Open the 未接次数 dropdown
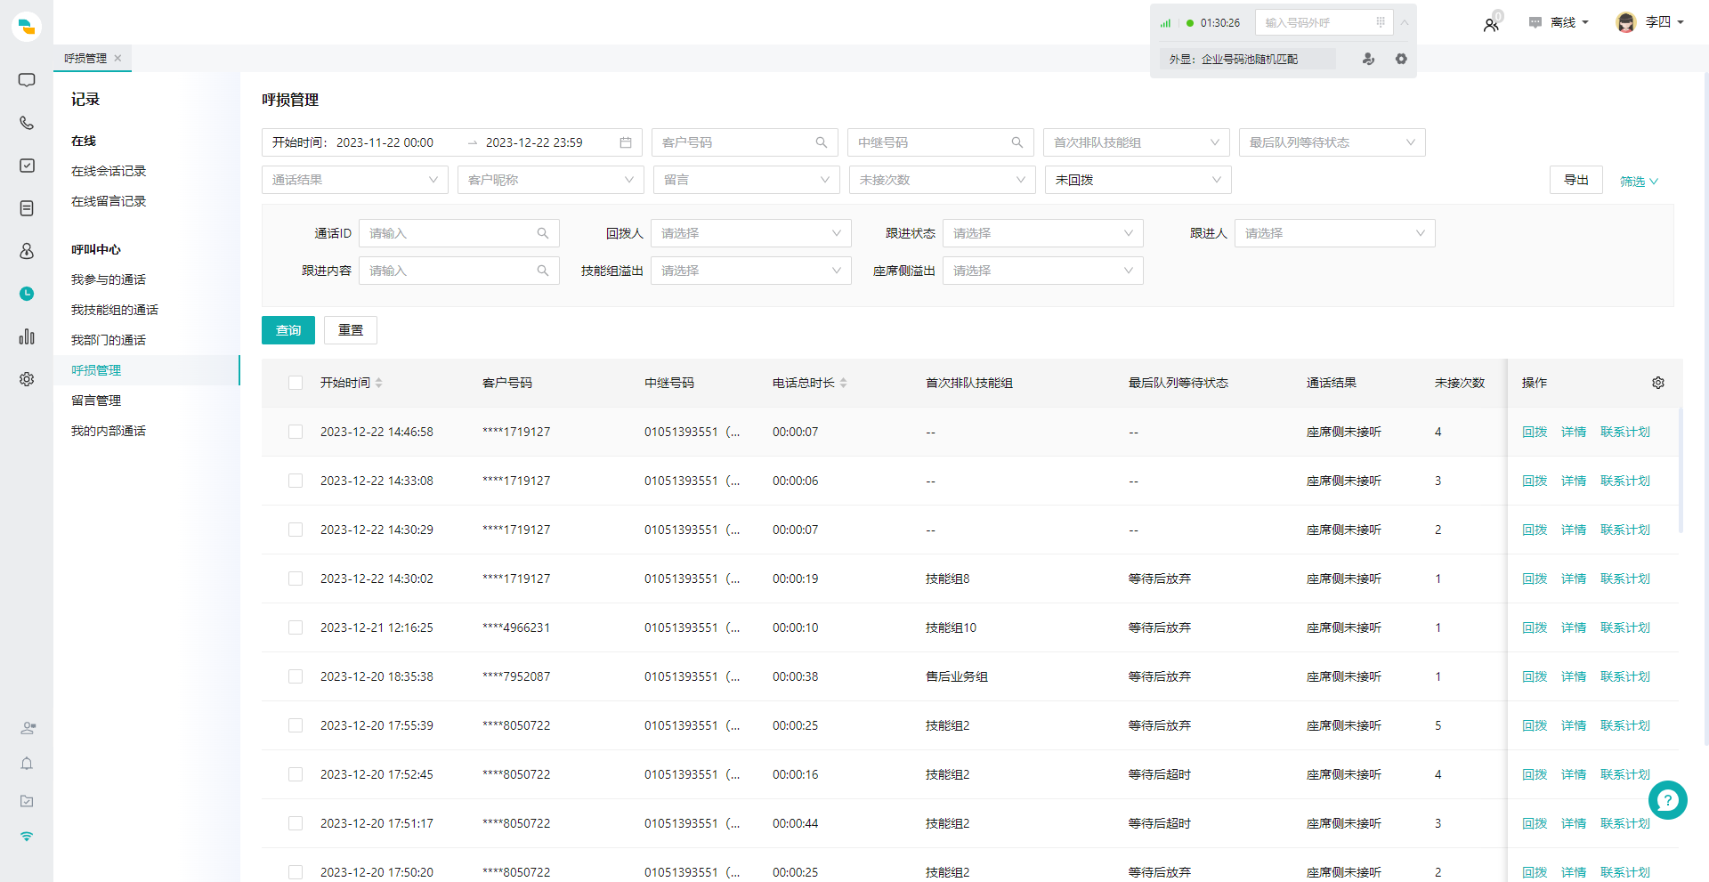The width and height of the screenshot is (1709, 882). coord(942,180)
